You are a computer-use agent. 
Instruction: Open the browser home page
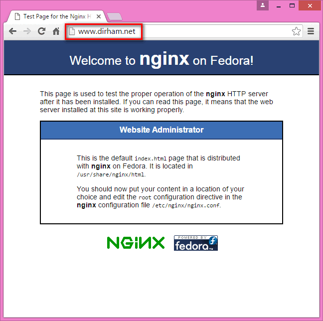(56, 31)
